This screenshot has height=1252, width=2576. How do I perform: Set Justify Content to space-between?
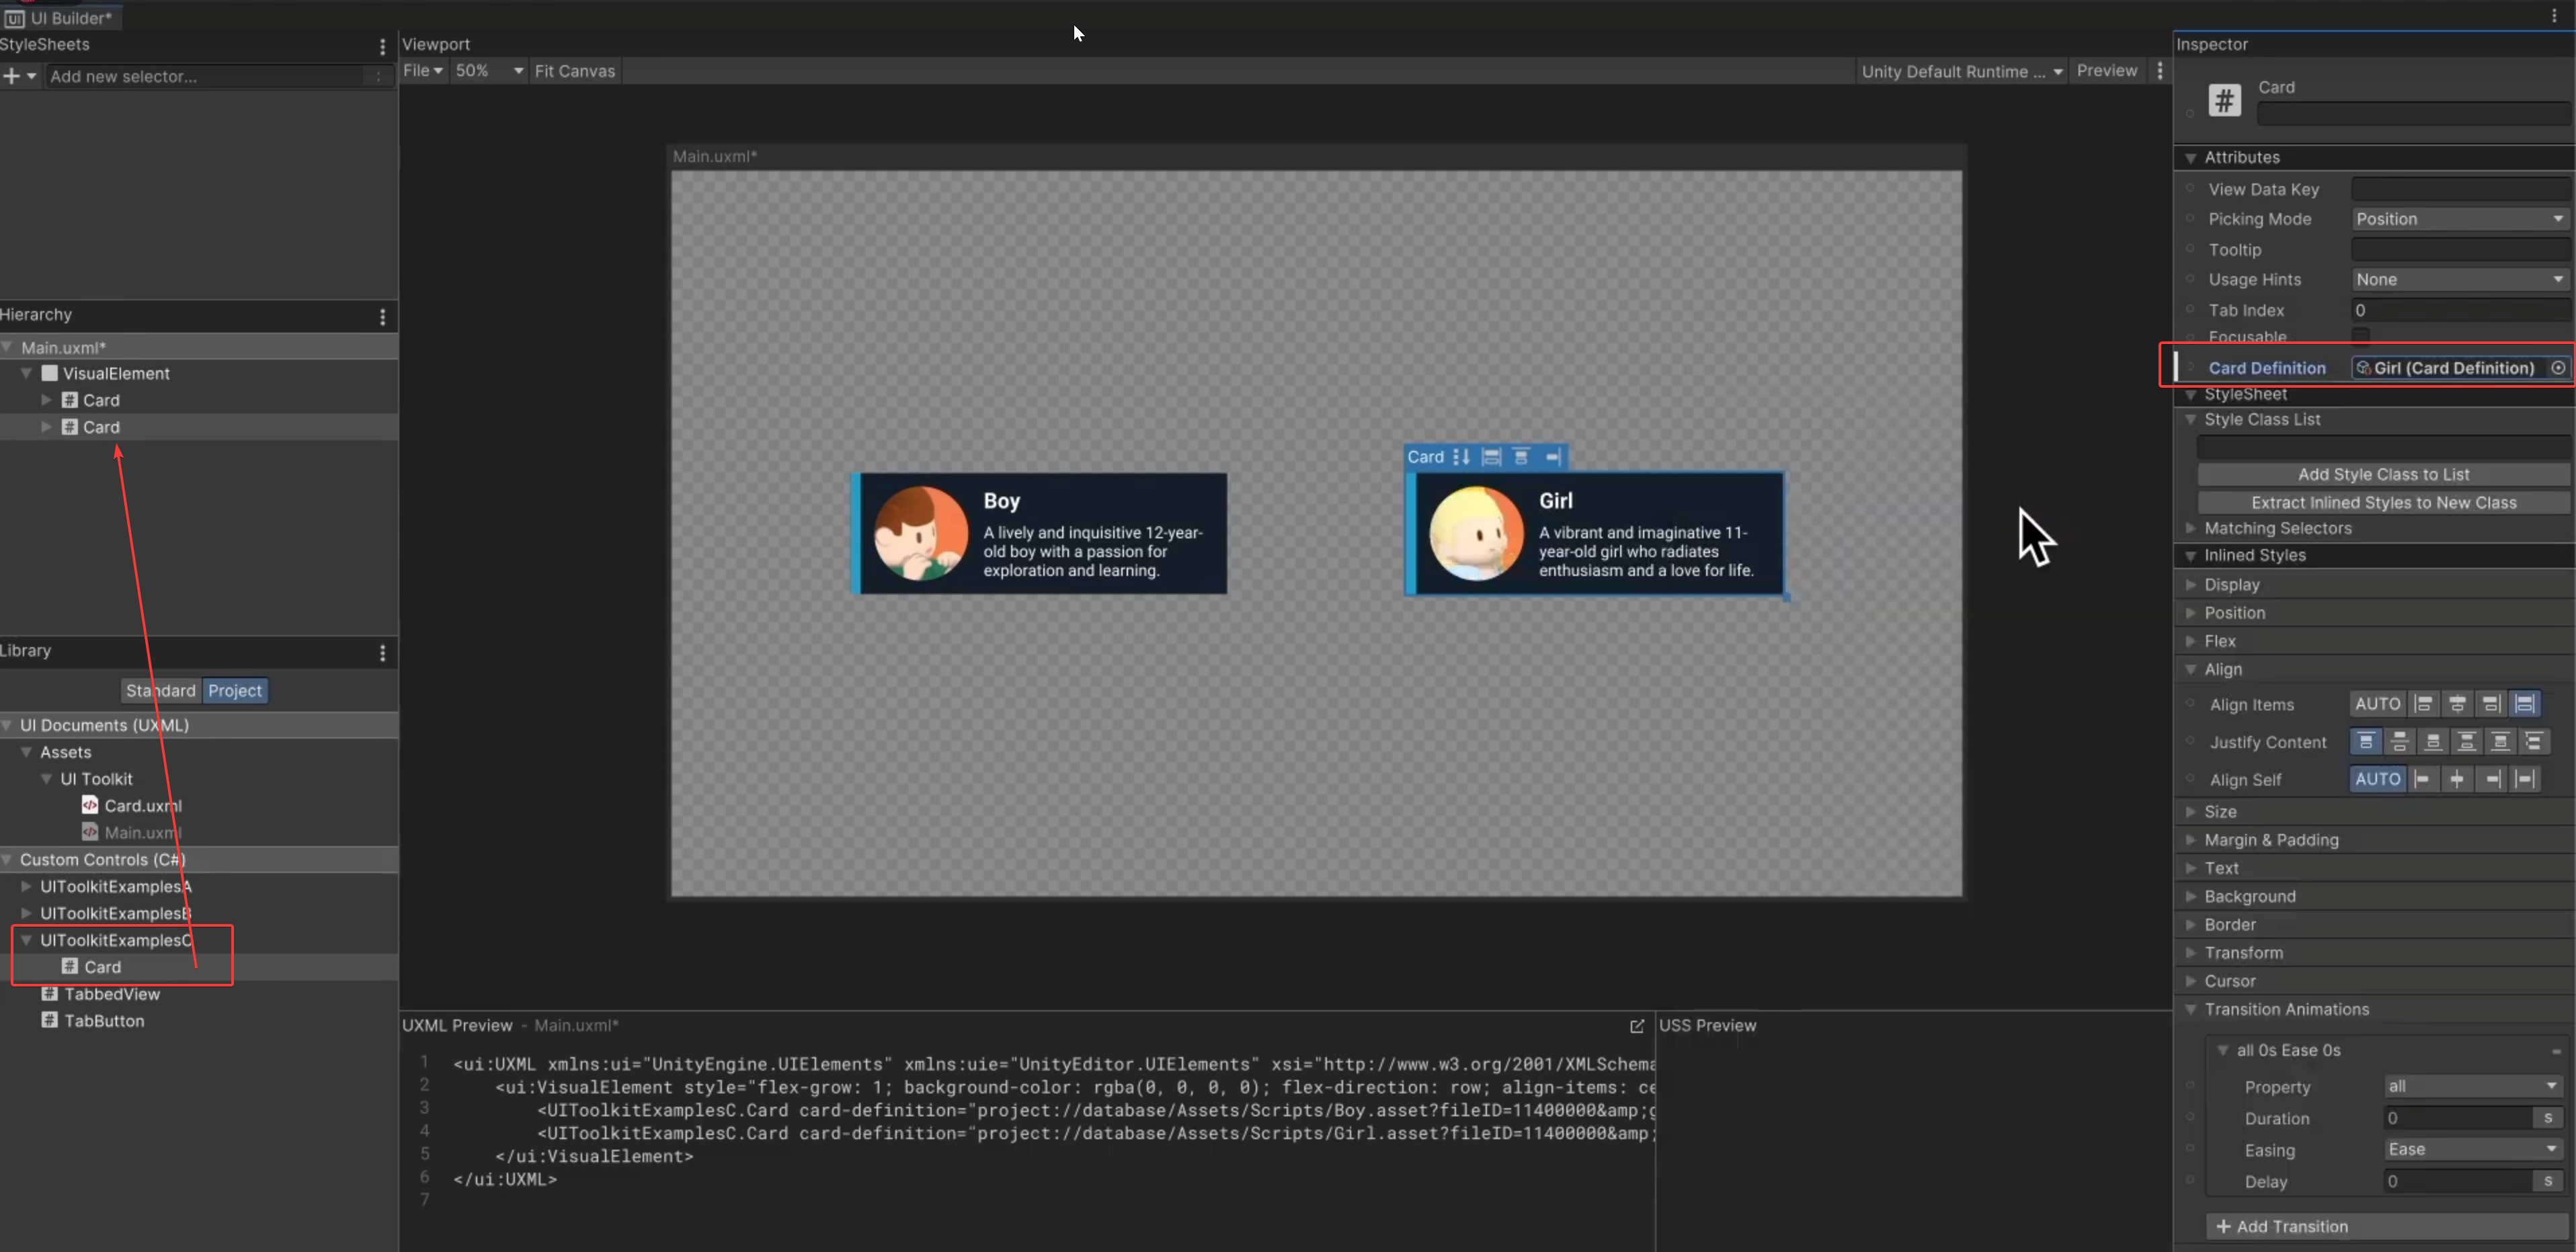coord(2466,742)
